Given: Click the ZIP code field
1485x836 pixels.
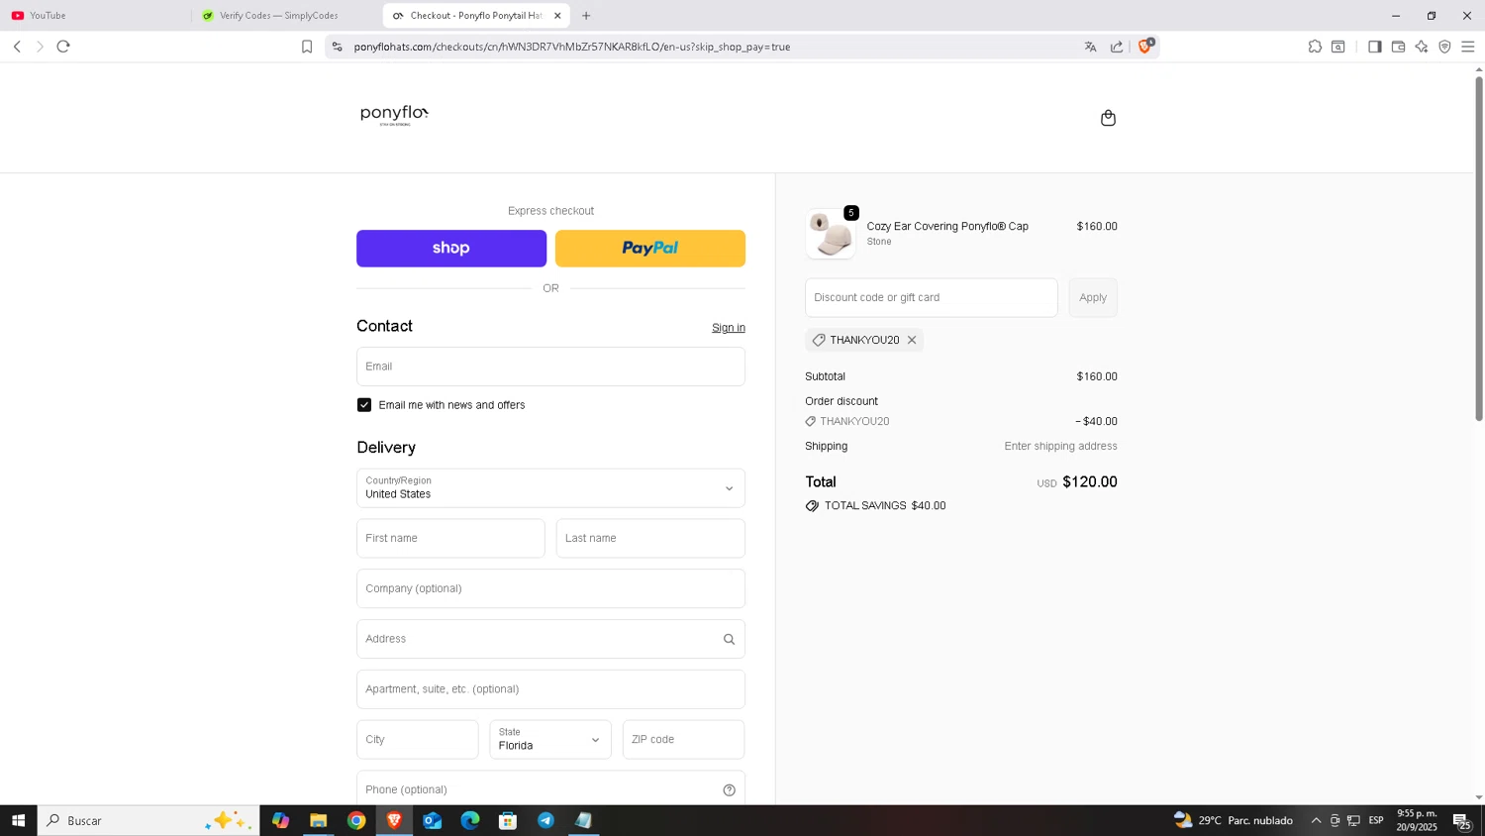Looking at the screenshot, I should coord(683,740).
